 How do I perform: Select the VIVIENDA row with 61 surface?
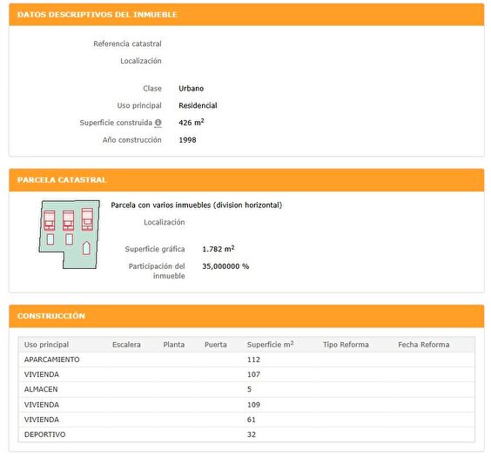(246, 420)
